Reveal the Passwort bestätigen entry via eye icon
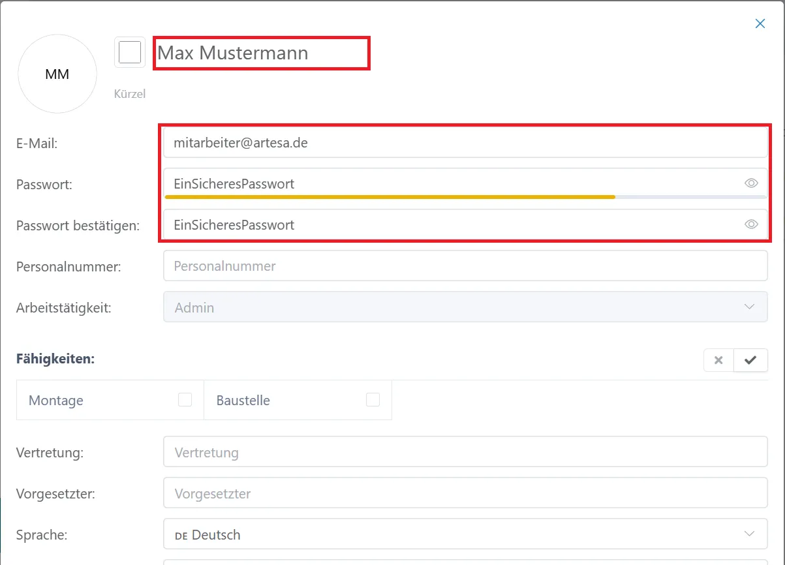 (751, 224)
